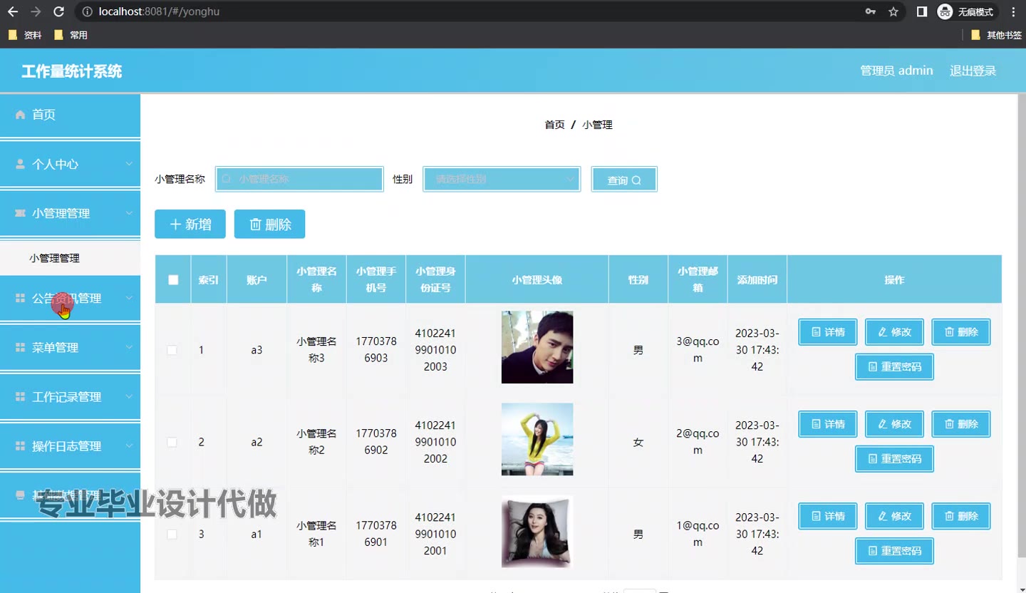Click the browser forward arrow
The image size is (1026, 593).
(x=36, y=11)
